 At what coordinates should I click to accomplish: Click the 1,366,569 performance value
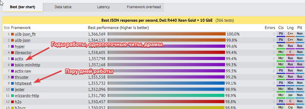click(x=97, y=34)
